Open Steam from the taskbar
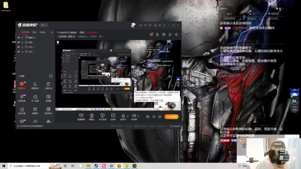Image resolution: width=301 pixels, height=169 pixels. click(96, 166)
